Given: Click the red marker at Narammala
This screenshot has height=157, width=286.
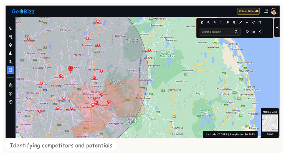Looking at the screenshot, I should (41, 84).
